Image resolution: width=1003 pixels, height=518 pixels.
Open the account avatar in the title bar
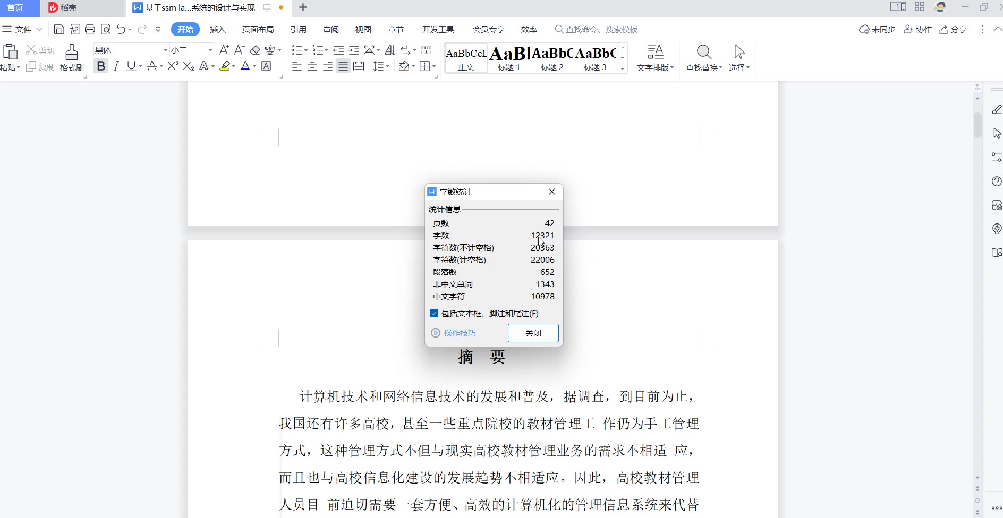(x=940, y=7)
